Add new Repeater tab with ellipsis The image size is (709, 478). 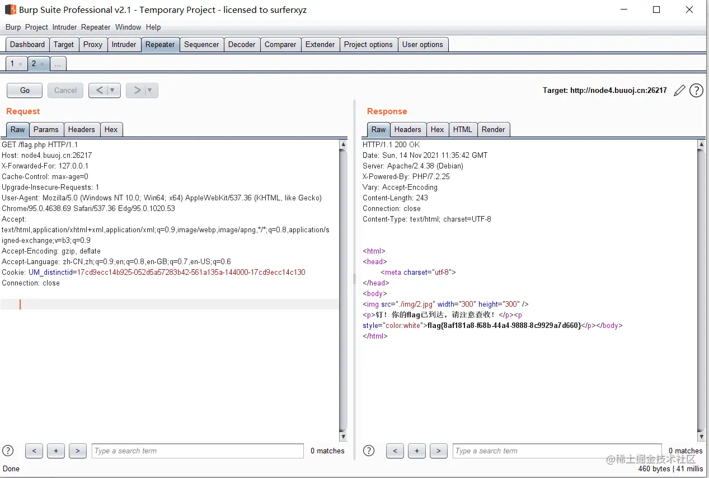(58, 64)
